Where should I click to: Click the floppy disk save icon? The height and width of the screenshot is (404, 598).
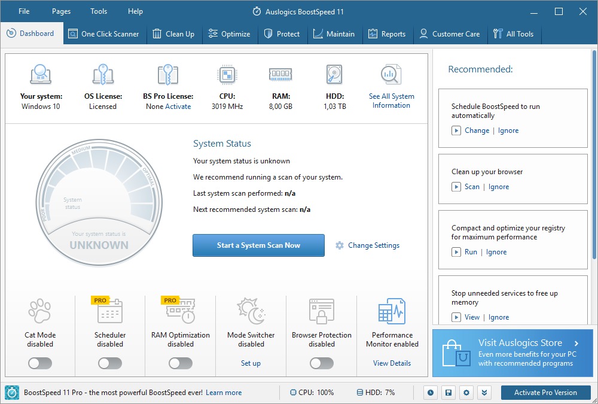point(448,393)
